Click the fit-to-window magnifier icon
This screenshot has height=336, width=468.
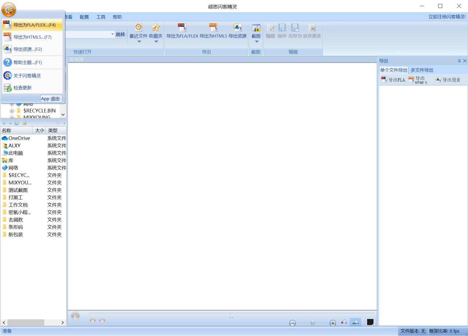tap(344, 322)
